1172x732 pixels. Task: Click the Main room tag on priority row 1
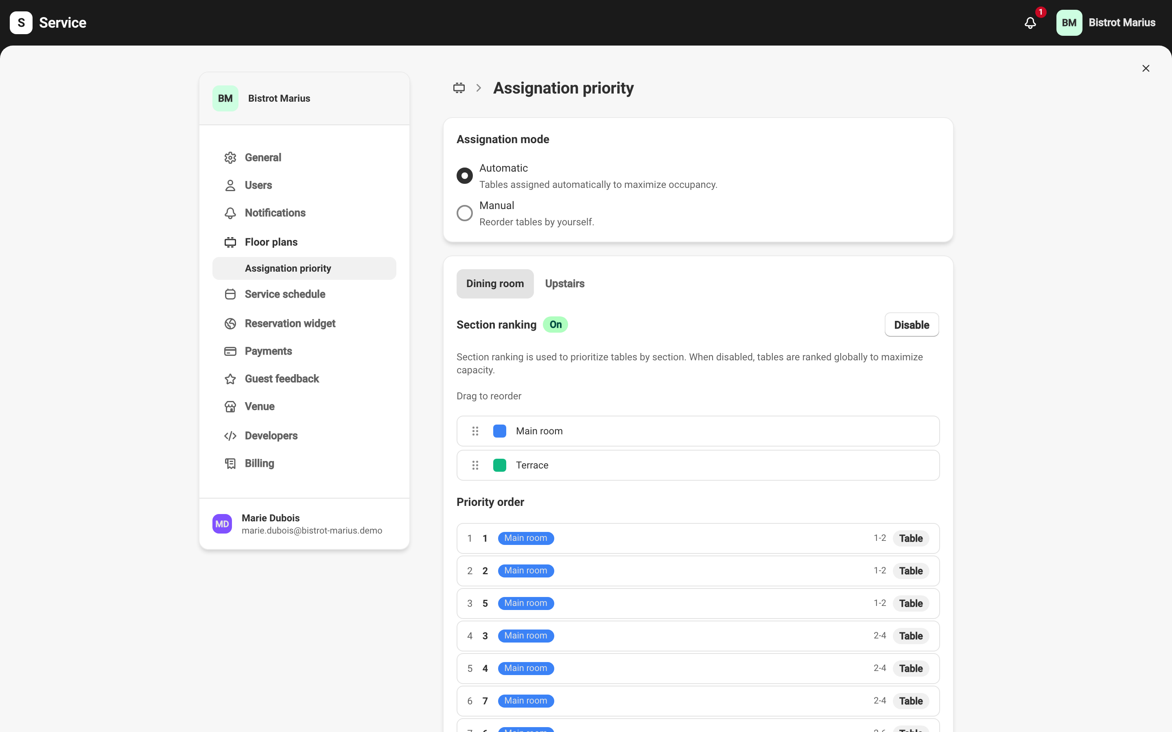click(x=525, y=538)
